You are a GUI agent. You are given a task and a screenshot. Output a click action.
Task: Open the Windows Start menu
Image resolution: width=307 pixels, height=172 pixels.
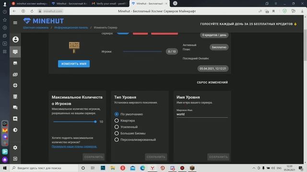pos(5,168)
